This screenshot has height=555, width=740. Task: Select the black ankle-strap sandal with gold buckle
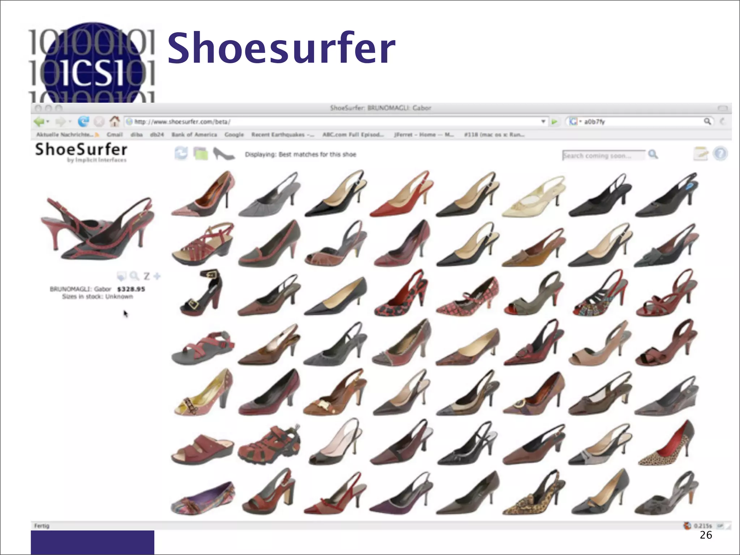pos(201,293)
